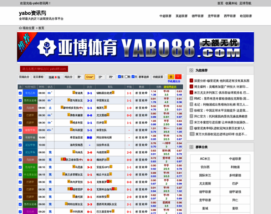Click the number 3 rank badge in recommendations
The width and height of the screenshot is (271, 214).
[191, 92]
